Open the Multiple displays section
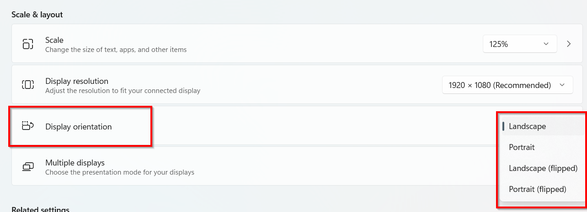This screenshot has width=587, height=212. (75, 163)
